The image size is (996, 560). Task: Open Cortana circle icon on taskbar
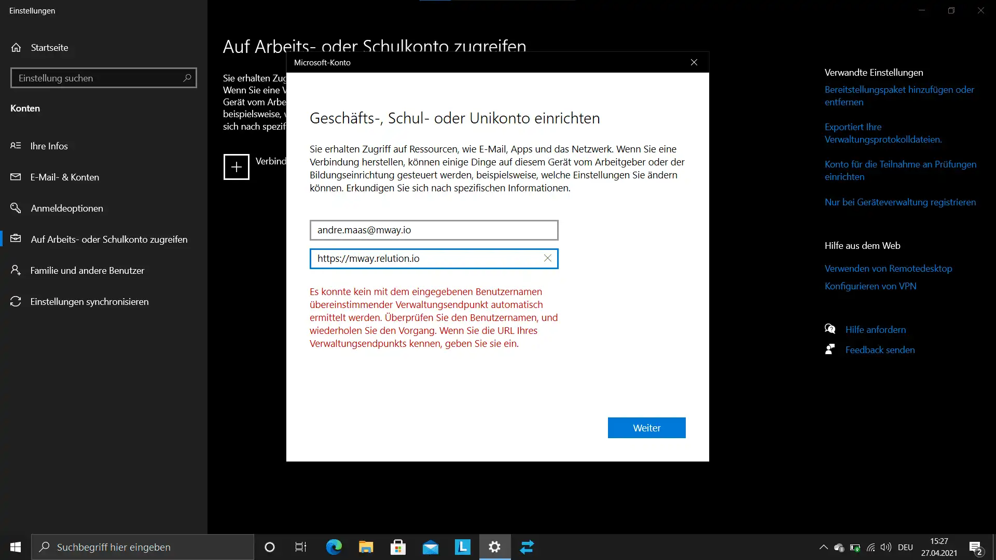tap(269, 547)
